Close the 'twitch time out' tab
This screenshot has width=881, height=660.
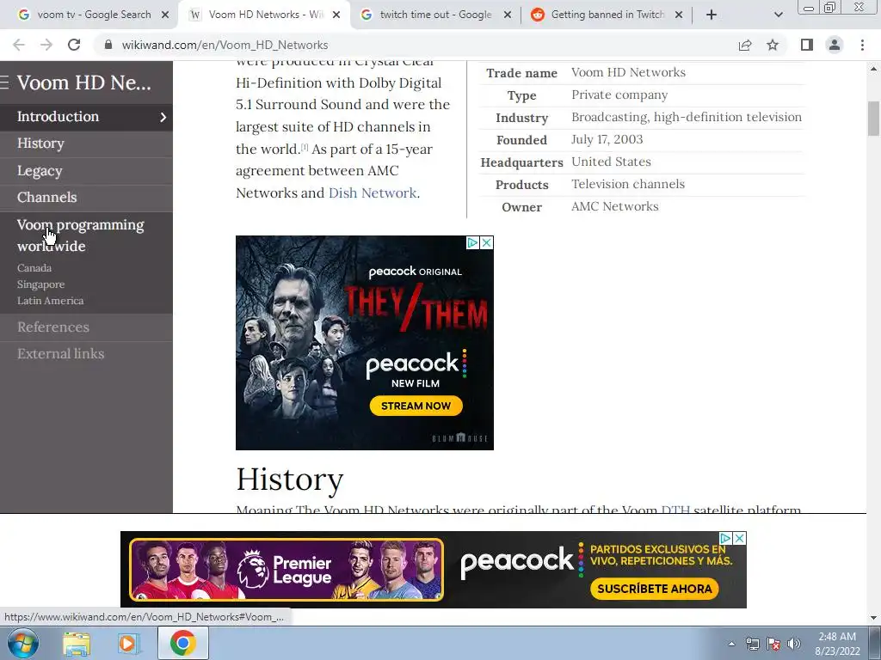(x=508, y=15)
